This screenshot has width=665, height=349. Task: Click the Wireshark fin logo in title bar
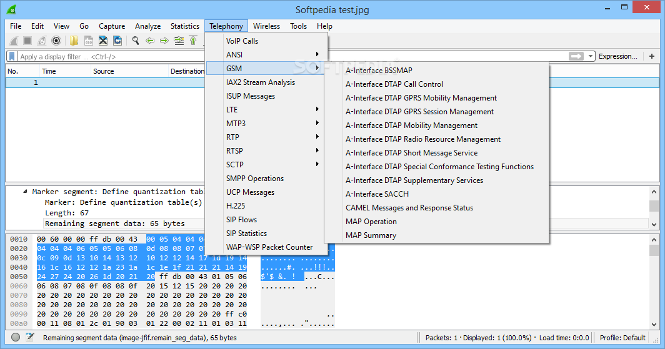[x=11, y=9]
